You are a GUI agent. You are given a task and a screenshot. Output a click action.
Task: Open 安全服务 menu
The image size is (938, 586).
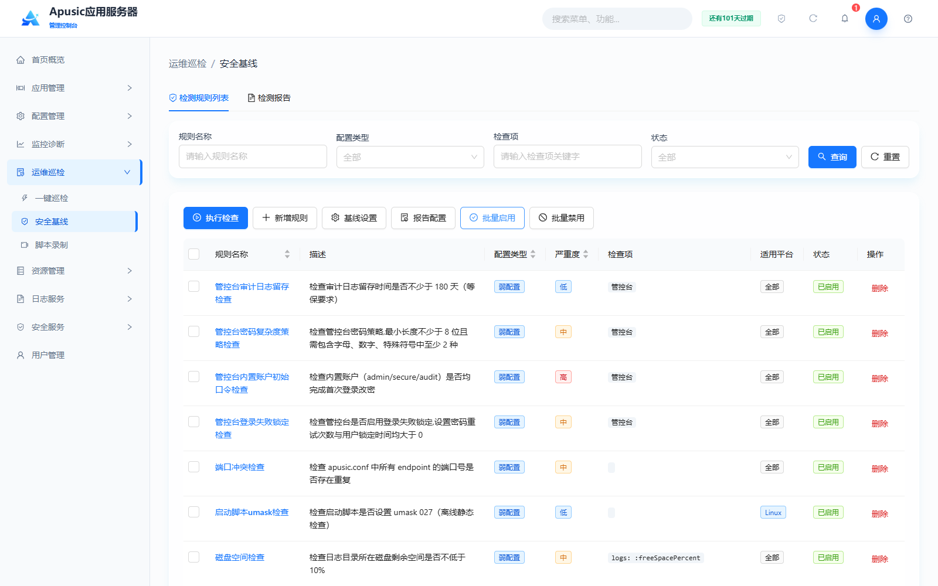click(74, 327)
